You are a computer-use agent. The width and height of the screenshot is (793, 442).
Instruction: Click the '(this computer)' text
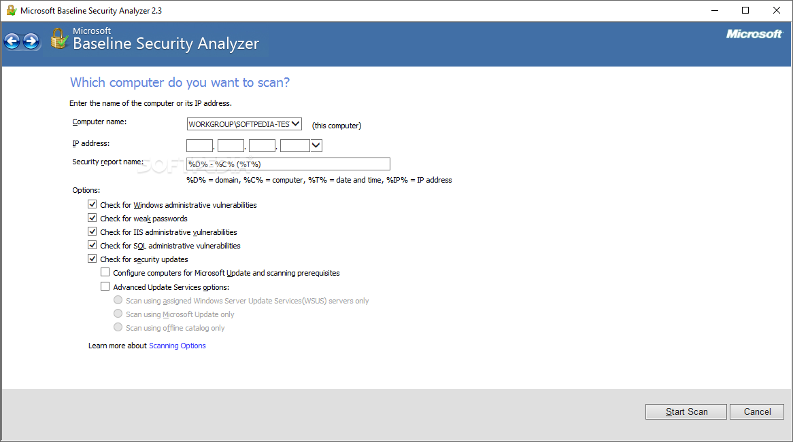coord(337,126)
